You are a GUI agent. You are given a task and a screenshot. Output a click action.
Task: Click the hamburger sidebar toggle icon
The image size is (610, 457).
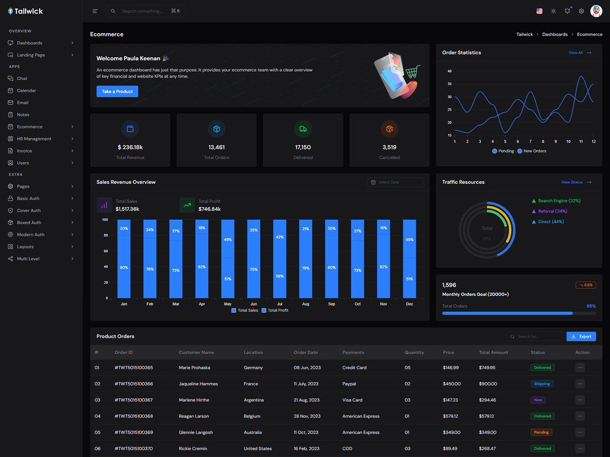coord(95,11)
